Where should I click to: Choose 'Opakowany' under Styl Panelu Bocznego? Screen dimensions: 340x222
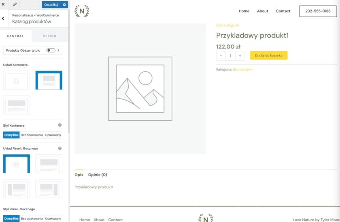point(53,218)
